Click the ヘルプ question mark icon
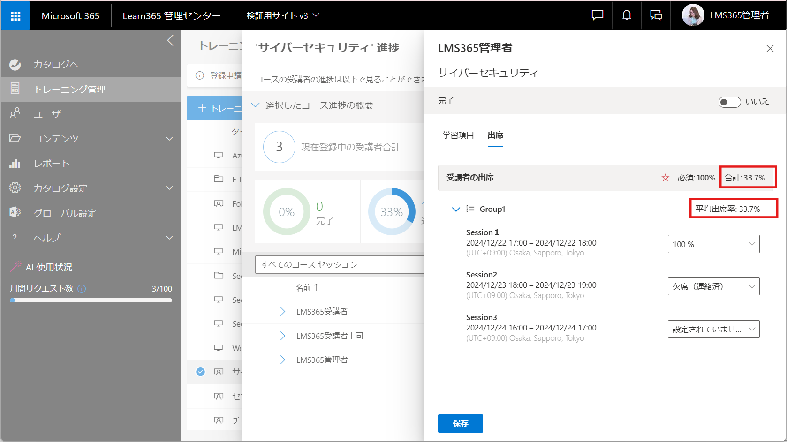The height and width of the screenshot is (442, 787). [x=15, y=238]
